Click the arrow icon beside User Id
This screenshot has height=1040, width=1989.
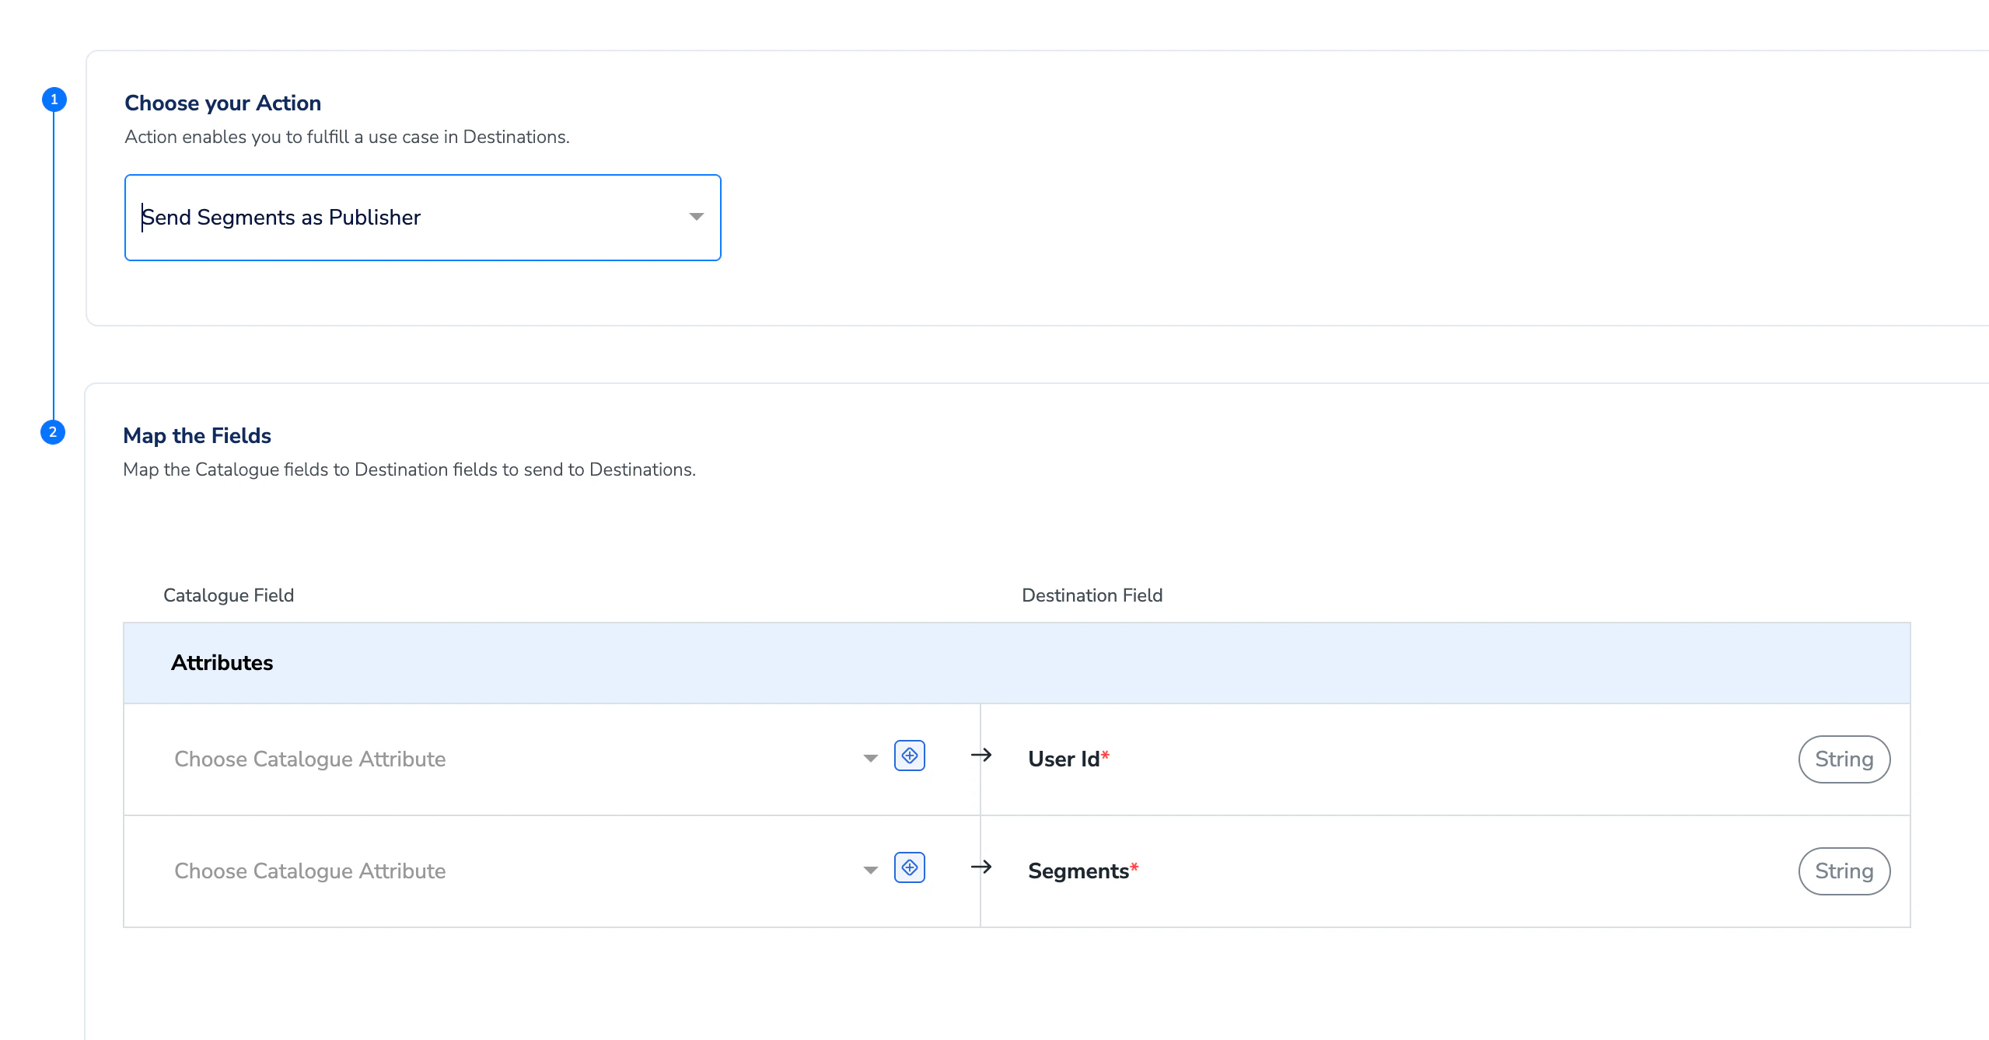coord(981,755)
